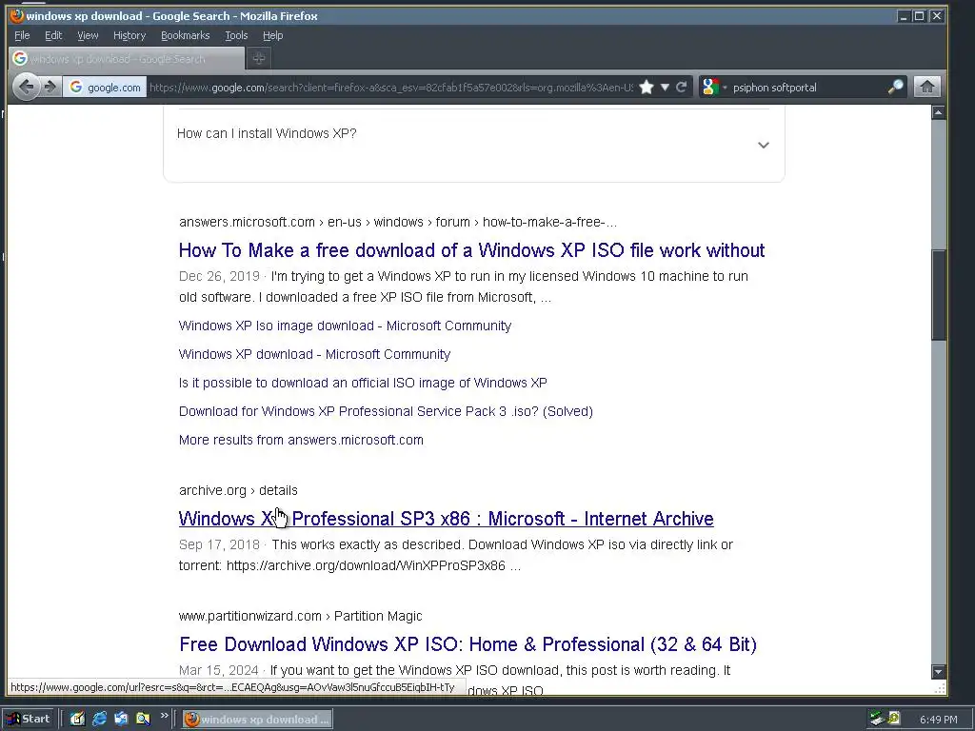975x731 pixels.
Task: Open Windows XP Professional SP3 x86 archive result
Action: click(446, 519)
